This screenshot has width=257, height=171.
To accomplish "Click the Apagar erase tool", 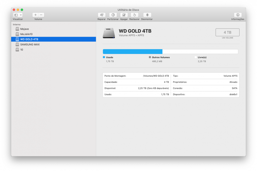I will coord(124,15).
